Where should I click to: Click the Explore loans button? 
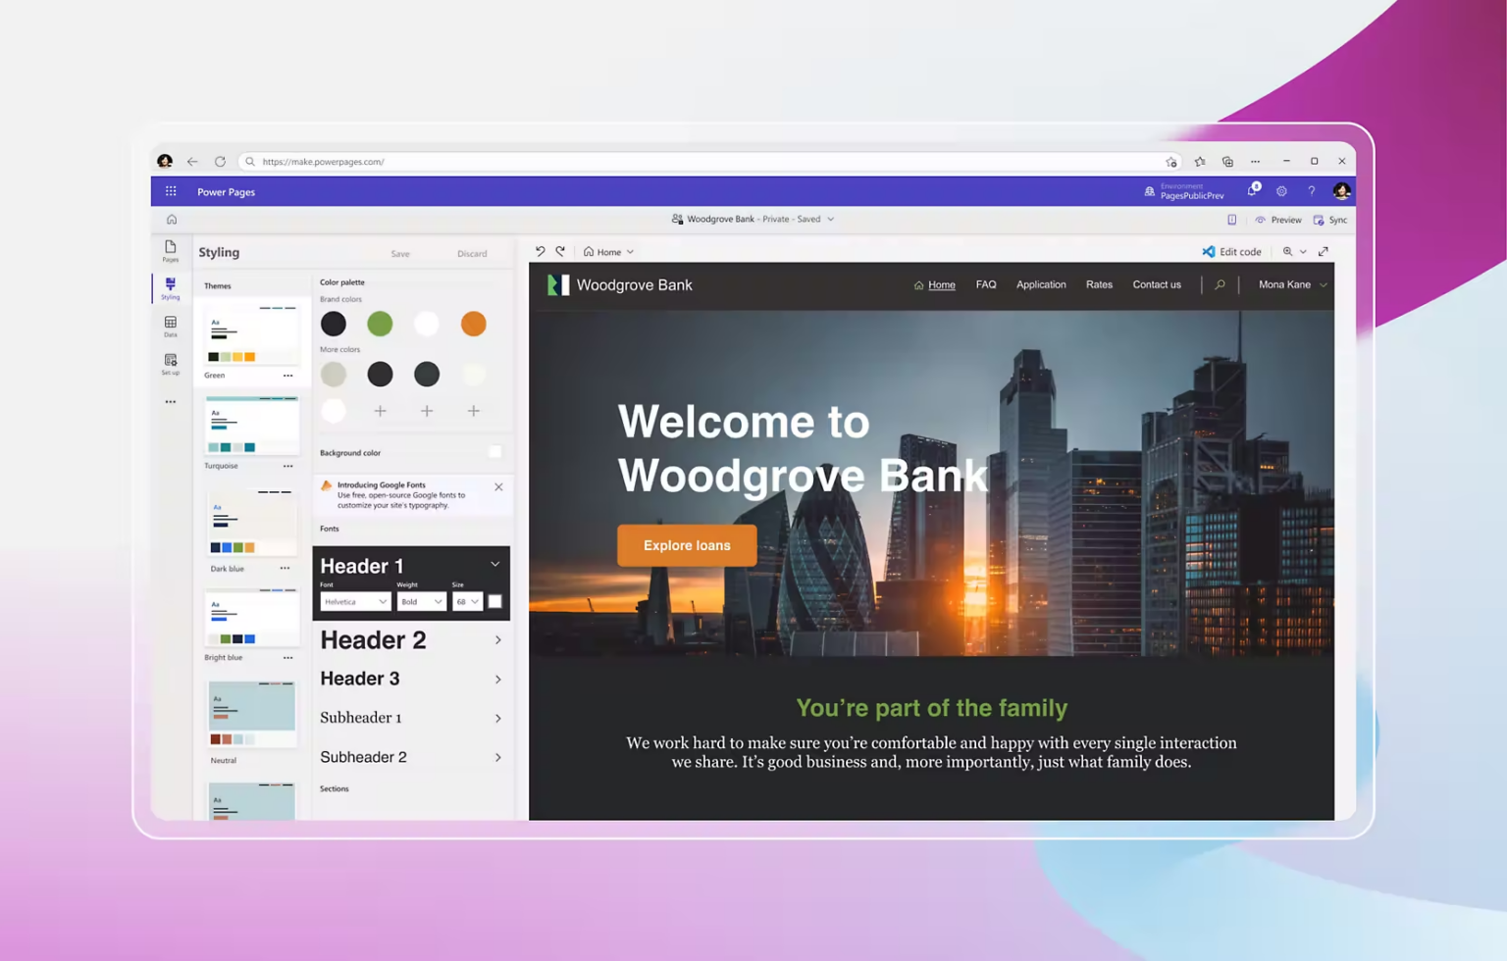pos(686,545)
